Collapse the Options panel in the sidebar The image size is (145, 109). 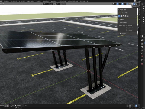pos(119,20)
